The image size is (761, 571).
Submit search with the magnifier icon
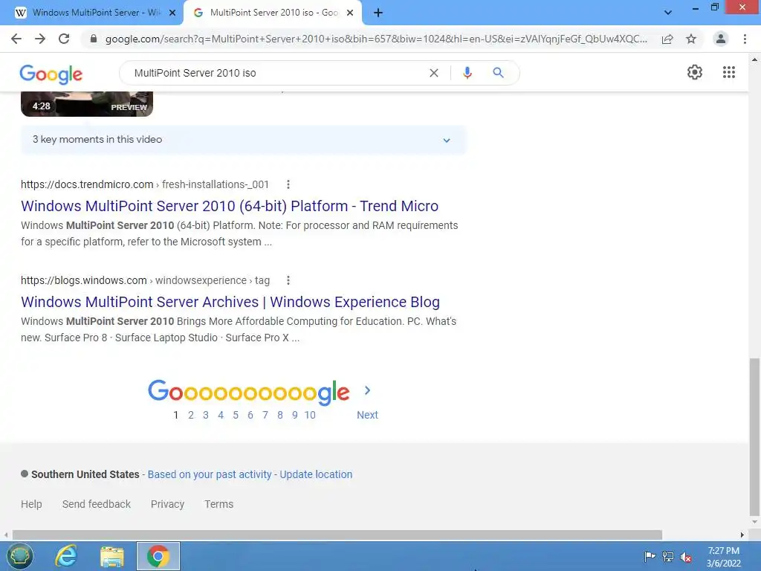(498, 73)
